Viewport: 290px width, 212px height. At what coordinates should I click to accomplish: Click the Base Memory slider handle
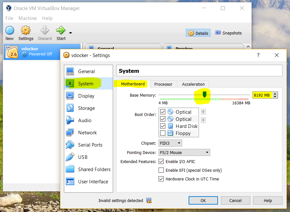(204, 94)
